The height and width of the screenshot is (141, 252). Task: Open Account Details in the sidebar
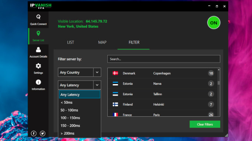tap(38, 52)
